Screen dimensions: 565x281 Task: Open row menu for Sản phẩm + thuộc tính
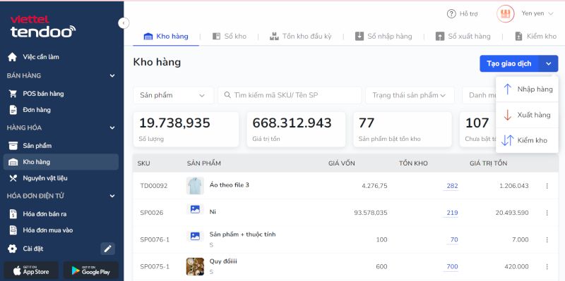(x=547, y=239)
